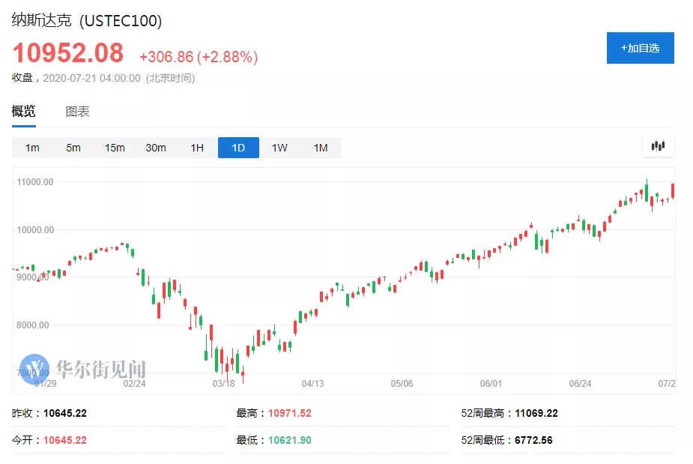This screenshot has height=464, width=693.
Task: Click the 04/13 date axis label
Action: [313, 384]
